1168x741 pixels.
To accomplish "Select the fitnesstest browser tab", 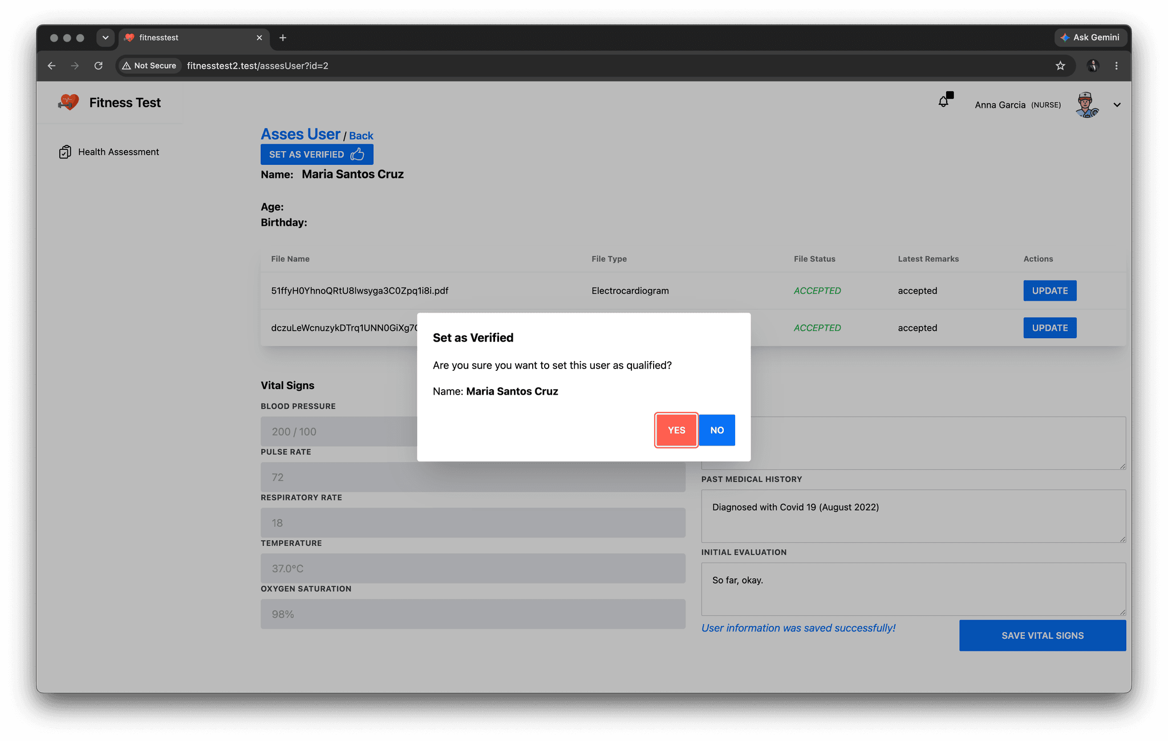I will [x=194, y=38].
